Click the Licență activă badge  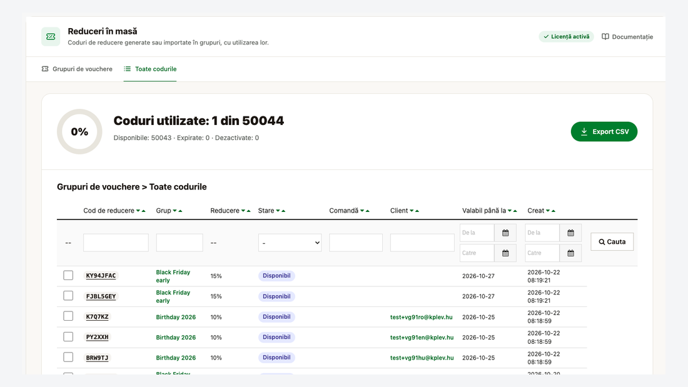pos(566,37)
